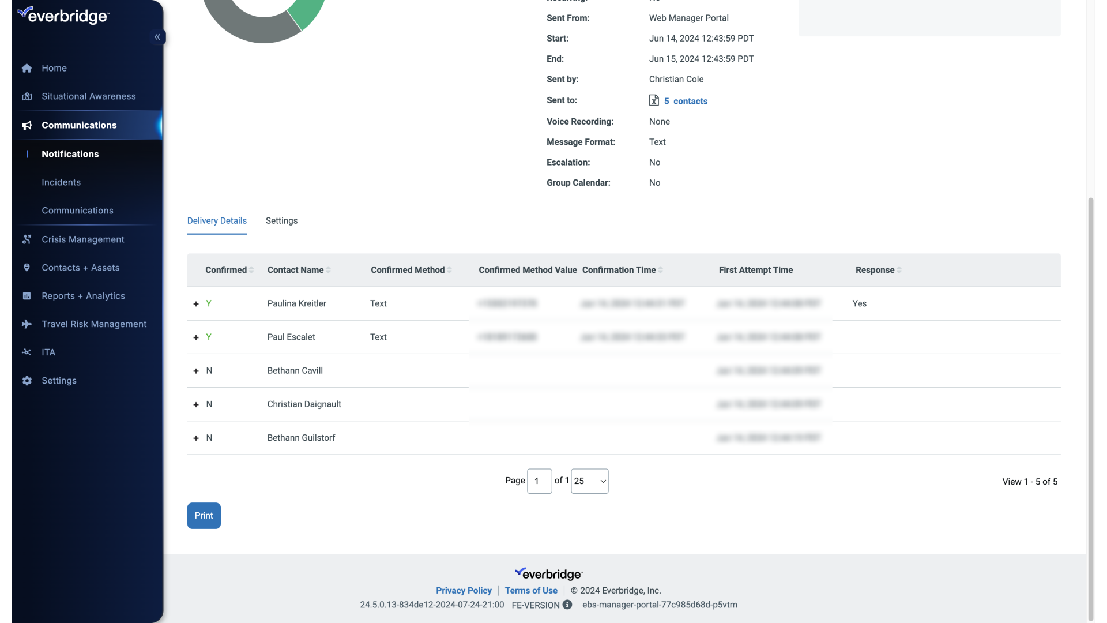This screenshot has width=1107, height=623.
Task: Select the Delivery Details tab
Action: 217,221
